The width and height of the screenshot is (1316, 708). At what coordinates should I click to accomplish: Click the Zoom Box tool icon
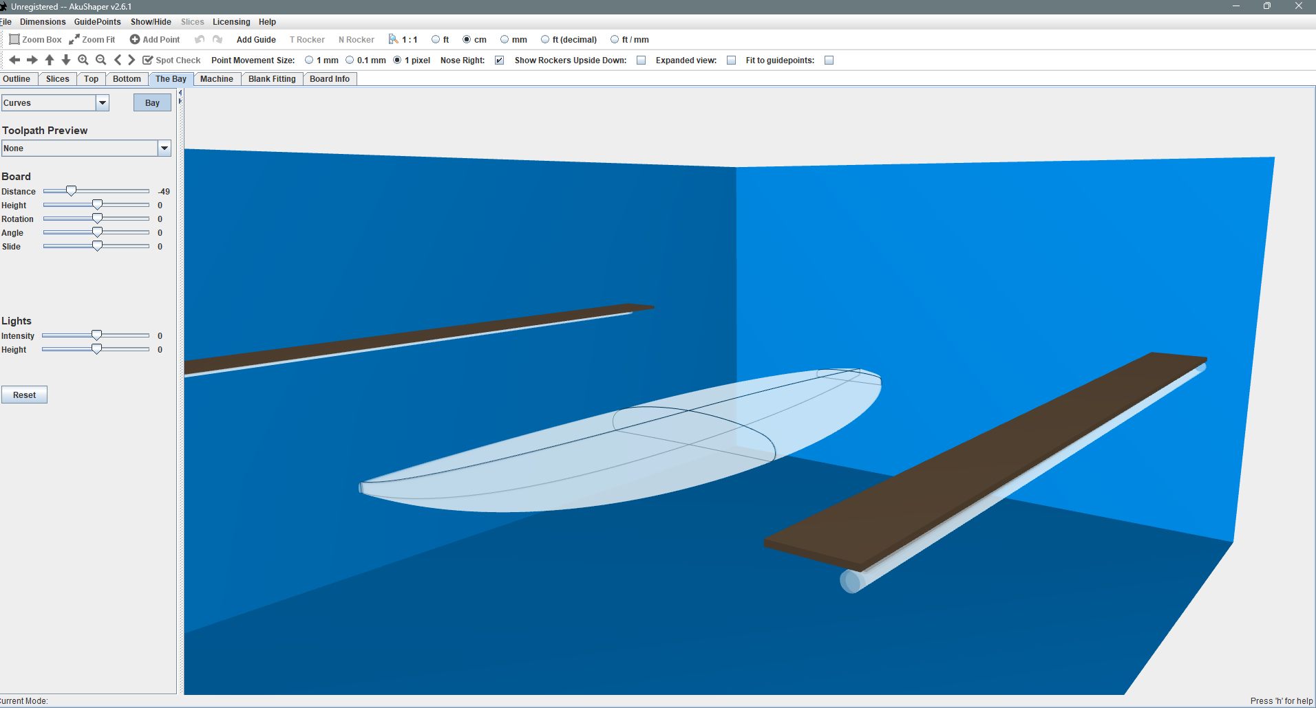[14, 40]
